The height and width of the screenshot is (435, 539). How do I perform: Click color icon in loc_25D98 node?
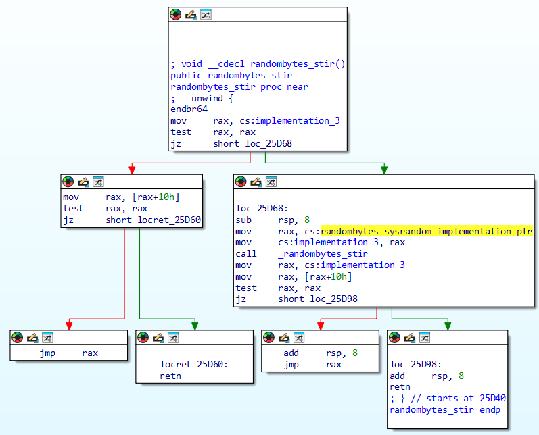click(395, 338)
